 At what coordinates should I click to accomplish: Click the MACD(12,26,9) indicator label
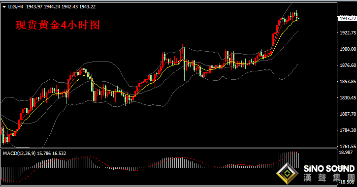(x=19, y=154)
